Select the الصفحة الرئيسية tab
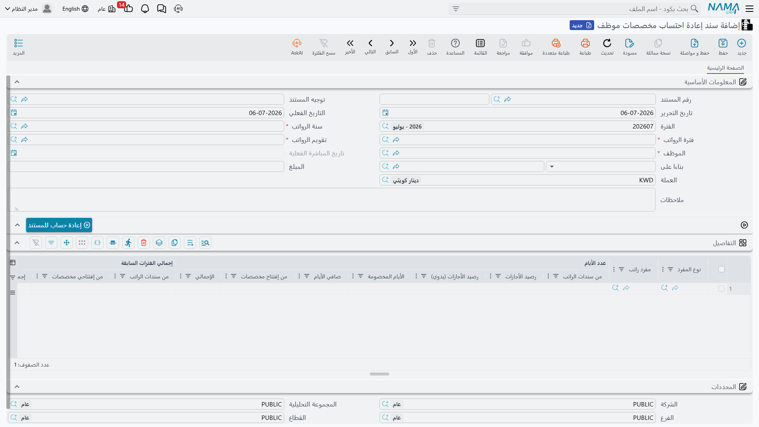Viewport: 759px width, 427px height. click(x=725, y=68)
